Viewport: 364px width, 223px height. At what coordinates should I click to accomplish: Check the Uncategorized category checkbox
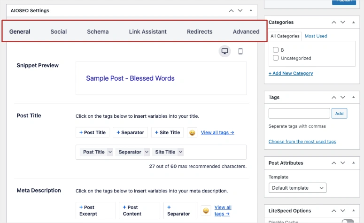pyautogui.click(x=276, y=58)
